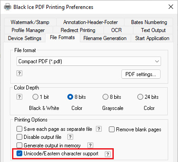178x162 pixels.
Task: Click the Color Depth help question mark
Action: pyautogui.click(x=19, y=97)
